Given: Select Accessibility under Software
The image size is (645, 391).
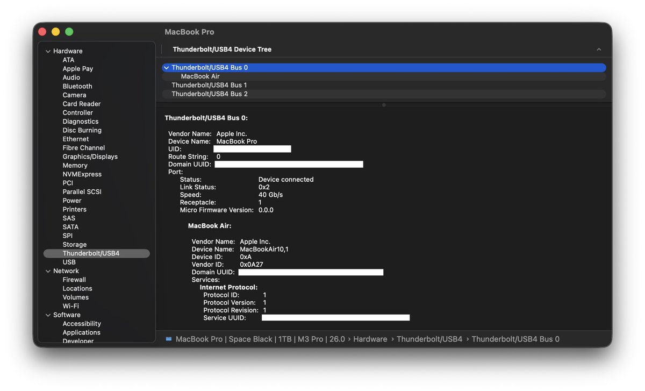Looking at the screenshot, I should [82, 324].
